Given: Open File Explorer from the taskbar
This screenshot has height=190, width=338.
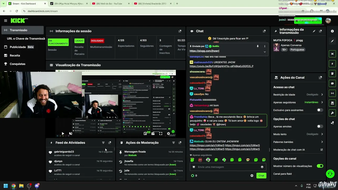Looking at the screenshot, I should coord(21,186).
